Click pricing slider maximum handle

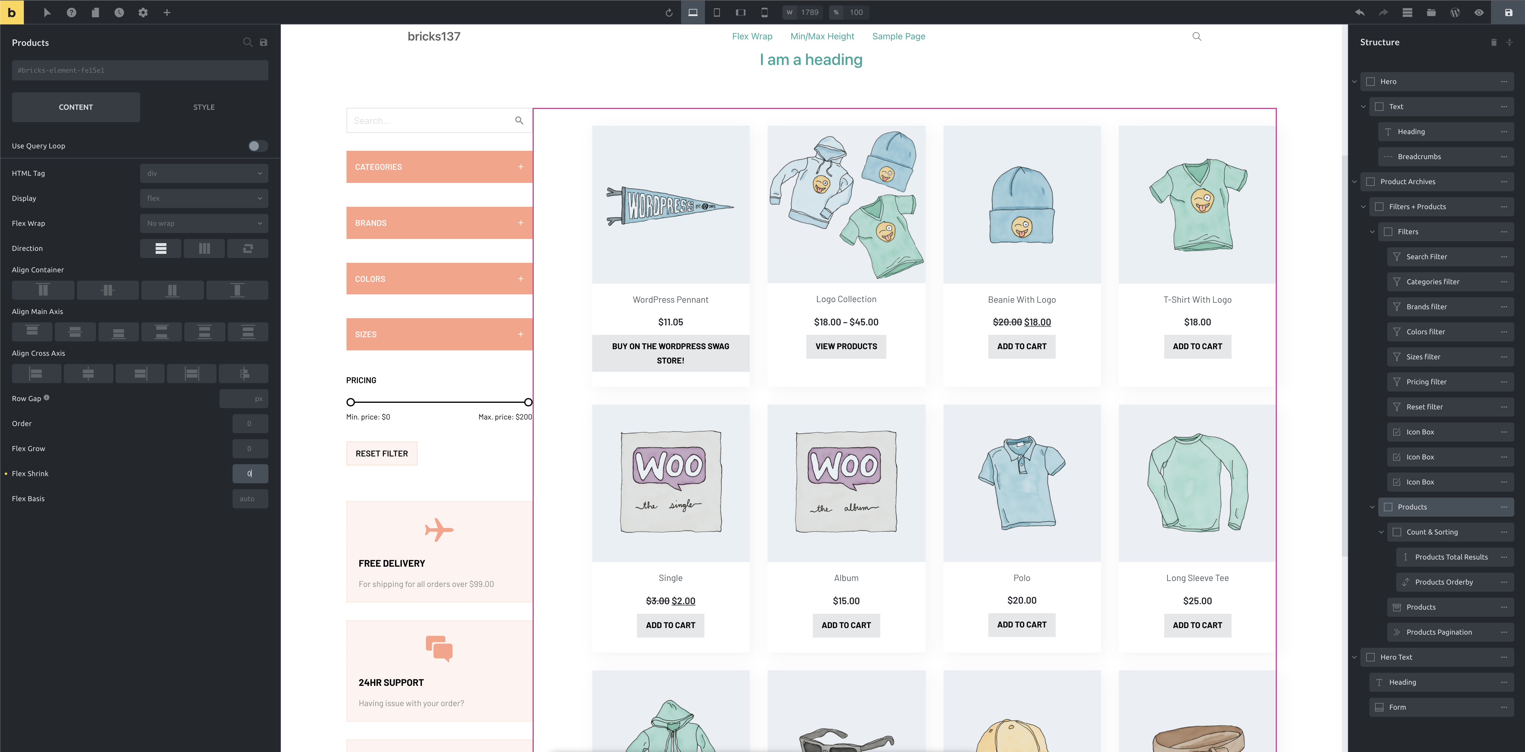point(528,402)
